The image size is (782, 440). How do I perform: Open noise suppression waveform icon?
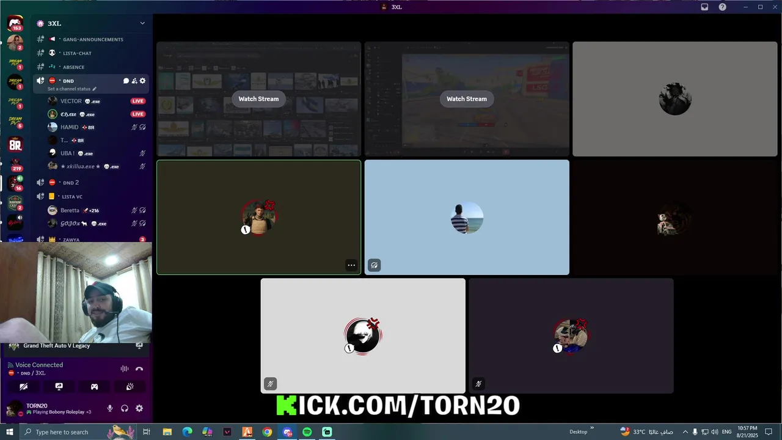(125, 369)
